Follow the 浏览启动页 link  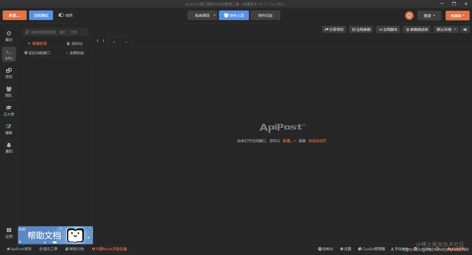pyautogui.click(x=317, y=141)
